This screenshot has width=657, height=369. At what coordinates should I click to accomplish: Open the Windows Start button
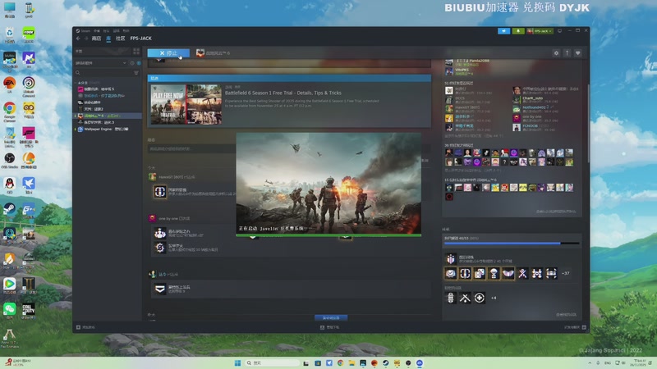[237, 362]
